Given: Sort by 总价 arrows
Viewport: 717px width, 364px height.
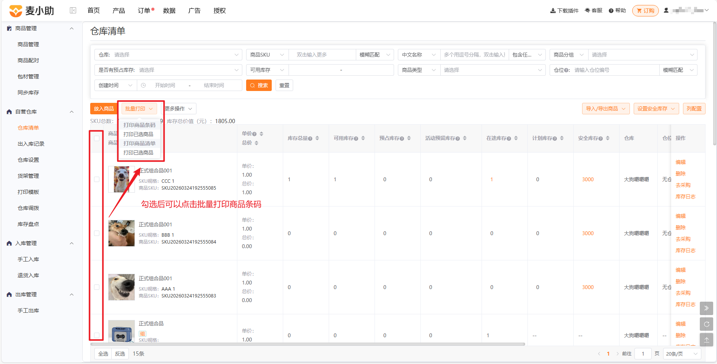Looking at the screenshot, I should pyautogui.click(x=256, y=143).
